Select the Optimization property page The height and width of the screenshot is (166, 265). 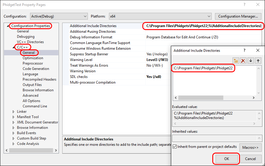[x=33, y=58]
